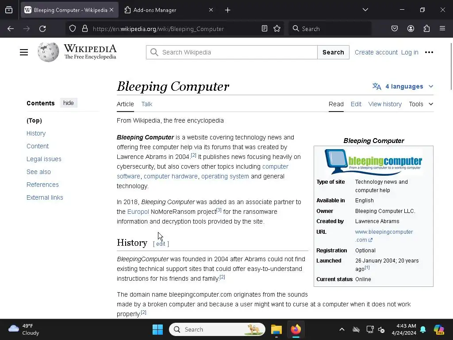Screen dimensions: 453x340
Task: Show site security padlock info
Action: [84, 29]
